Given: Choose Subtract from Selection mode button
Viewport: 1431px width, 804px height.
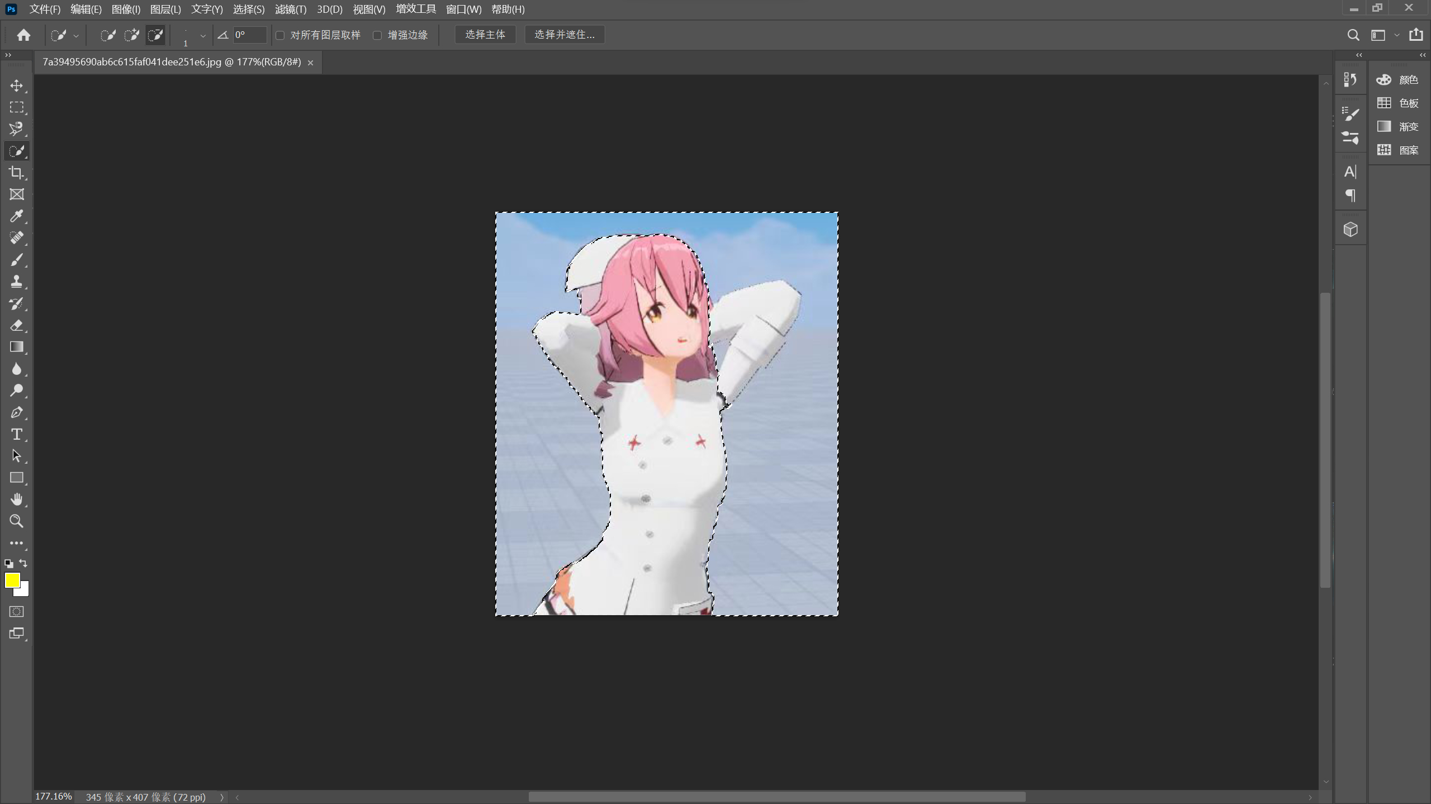Looking at the screenshot, I should tap(155, 35).
